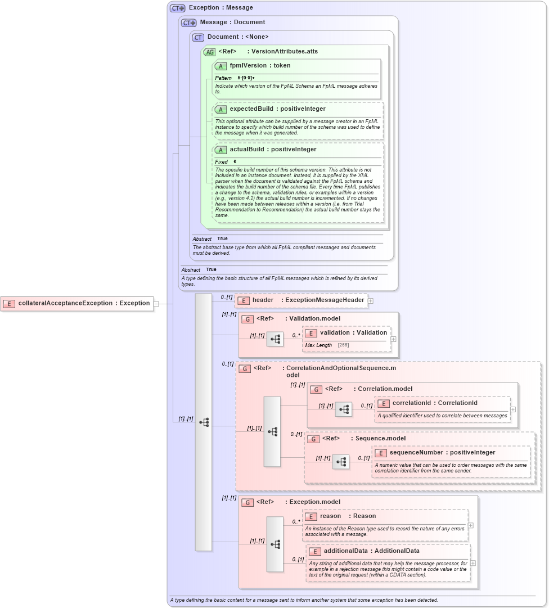The height and width of the screenshot is (608, 549).
Task: Click the G icon of Sequence.model
Action: 313,439
